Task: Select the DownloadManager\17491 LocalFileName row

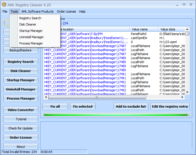Action: (x=114, y=74)
